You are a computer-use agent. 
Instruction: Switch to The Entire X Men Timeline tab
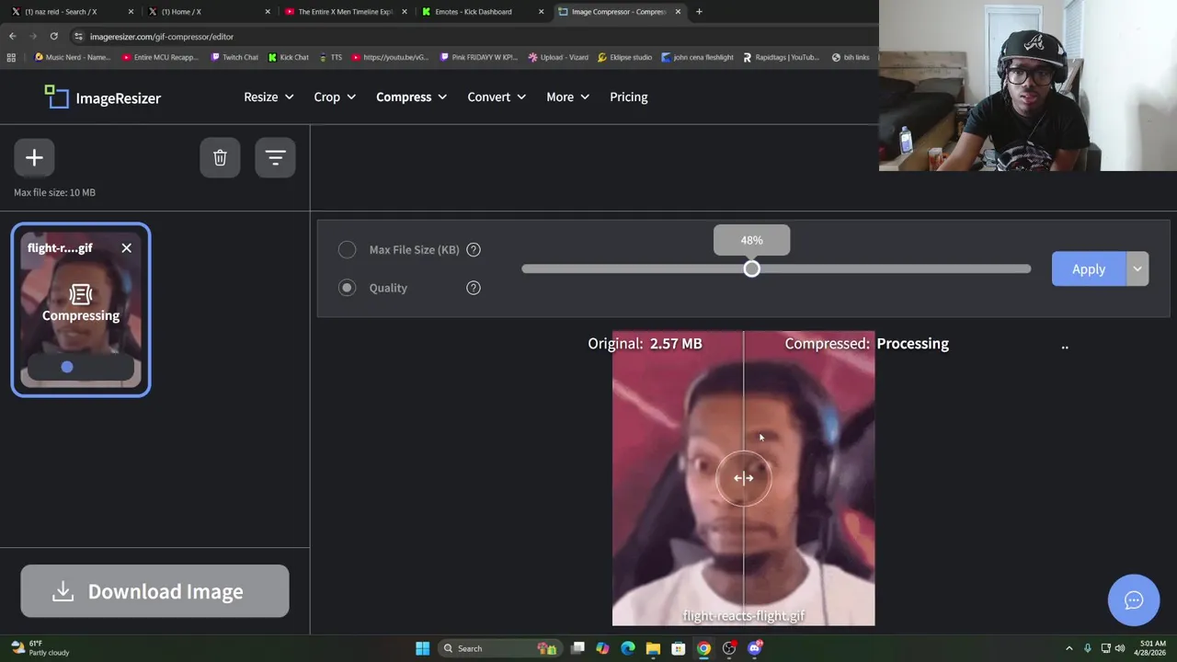pyautogui.click(x=345, y=11)
